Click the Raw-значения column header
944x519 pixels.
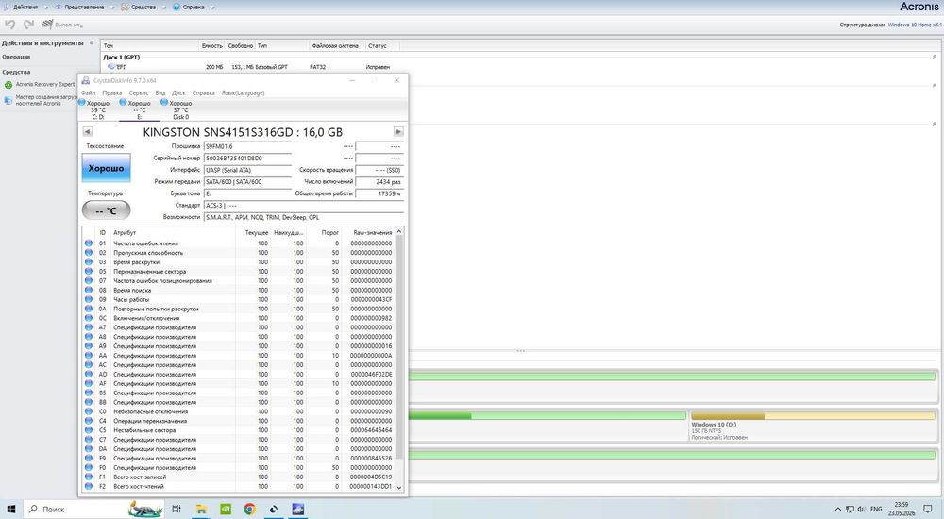pos(368,232)
